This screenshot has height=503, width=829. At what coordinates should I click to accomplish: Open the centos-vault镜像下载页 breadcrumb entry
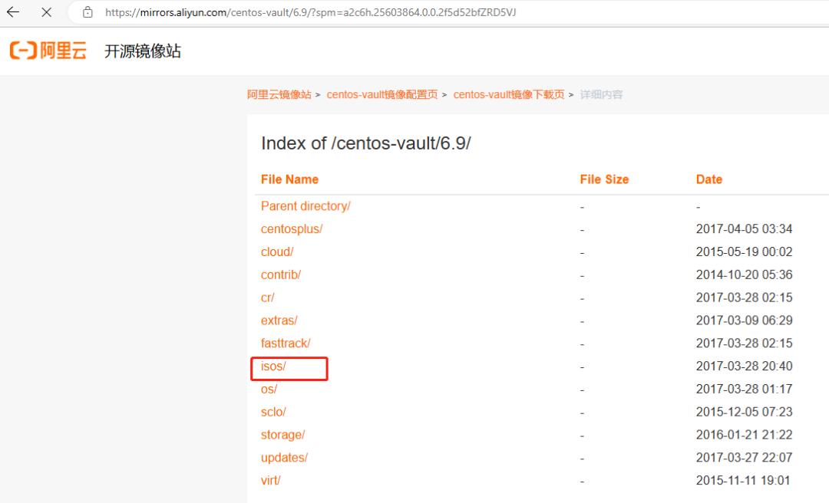click(x=508, y=94)
